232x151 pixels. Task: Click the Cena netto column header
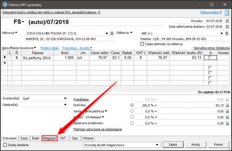[99, 53]
